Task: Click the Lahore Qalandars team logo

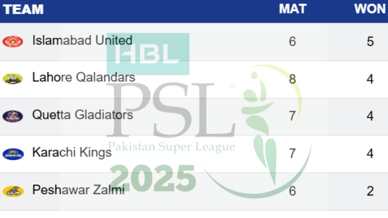Action: (13, 79)
